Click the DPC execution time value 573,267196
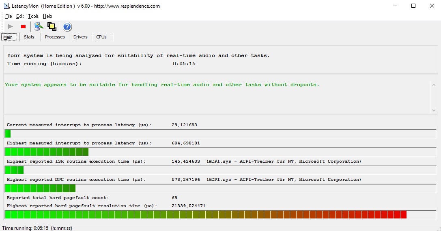This screenshot has width=441, height=231. 186,180
